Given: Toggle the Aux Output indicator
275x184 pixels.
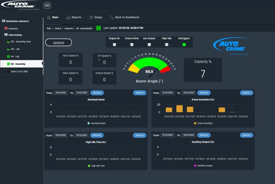Looking at the screenshot, I should pos(149,45).
